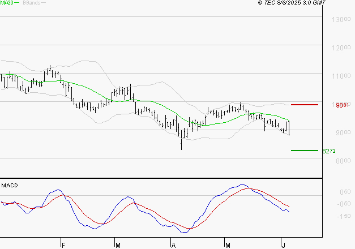
Task: Select the green 8272 support line
Action: (x=304, y=151)
